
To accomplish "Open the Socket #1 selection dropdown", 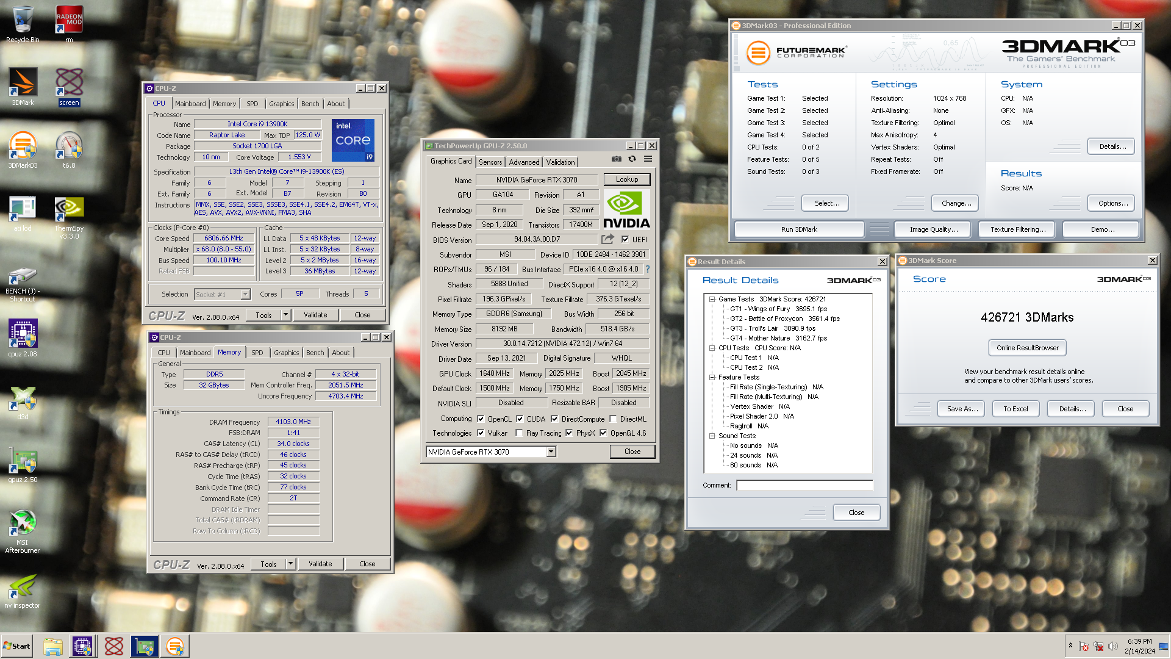I will (x=245, y=294).
